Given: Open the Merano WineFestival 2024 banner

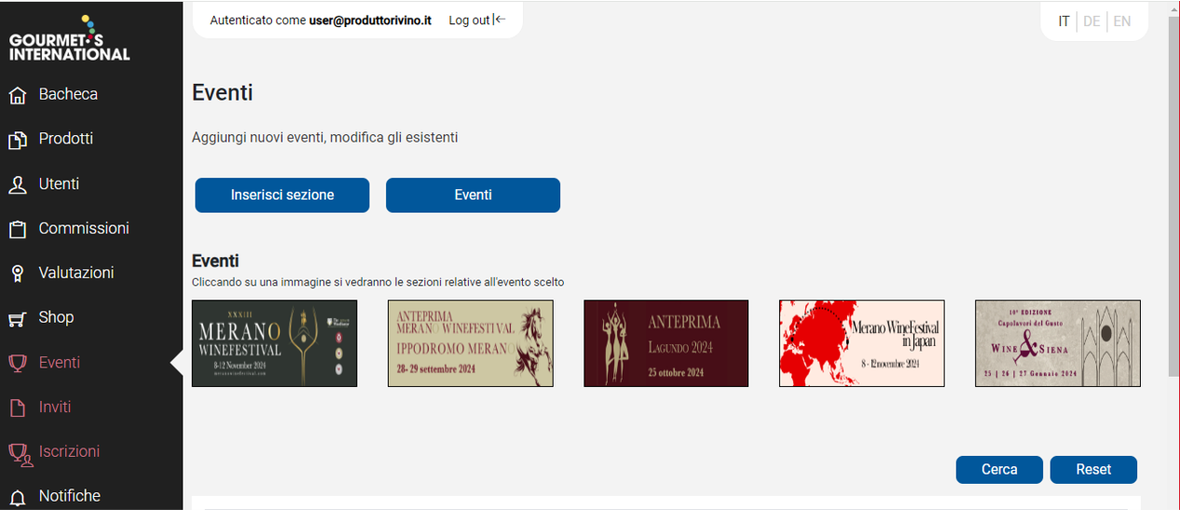Looking at the screenshot, I should [x=274, y=343].
